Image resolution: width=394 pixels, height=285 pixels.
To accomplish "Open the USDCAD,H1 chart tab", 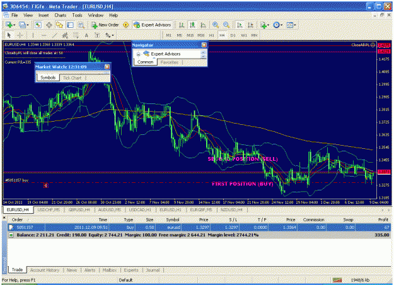I will pos(140,209).
